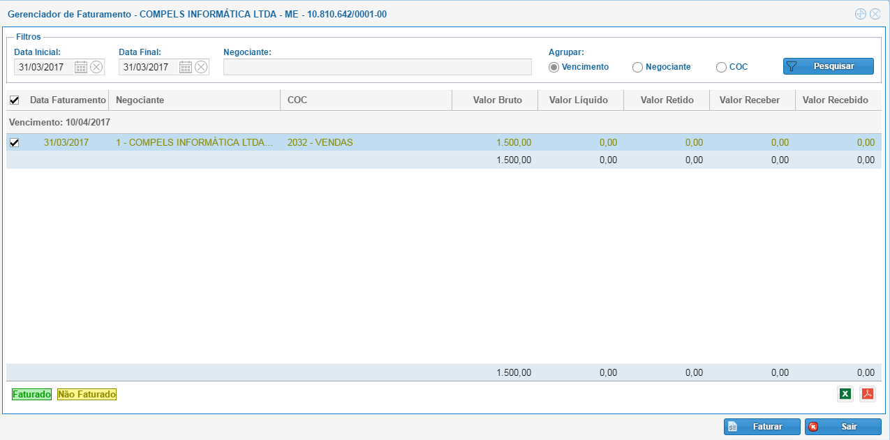Image resolution: width=890 pixels, height=440 pixels.
Task: Click the green Faturado legend swatch
Action: [31, 394]
